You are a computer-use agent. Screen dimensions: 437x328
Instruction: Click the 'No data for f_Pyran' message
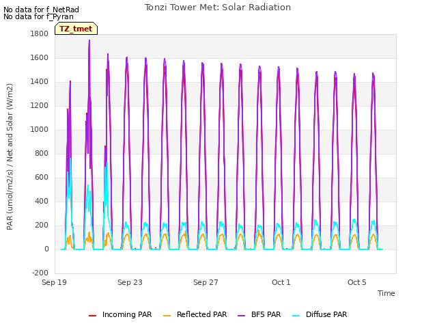click(x=38, y=16)
